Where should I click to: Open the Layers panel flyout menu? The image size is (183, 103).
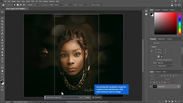coord(182,72)
